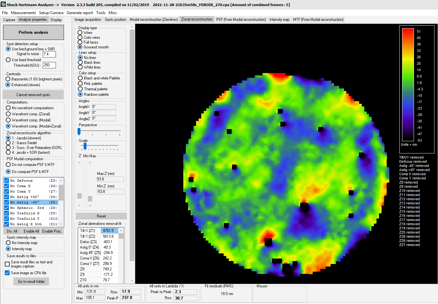The height and width of the screenshot is (304, 438).
Task: Open the Measurements menu
Action: pos(23,13)
